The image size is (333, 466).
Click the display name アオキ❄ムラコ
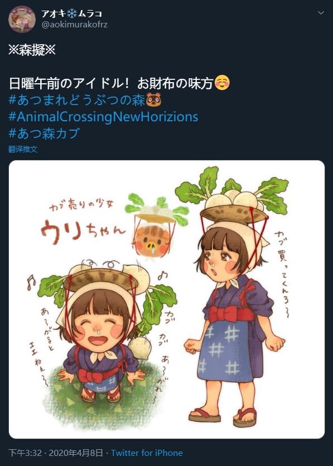[x=71, y=13]
